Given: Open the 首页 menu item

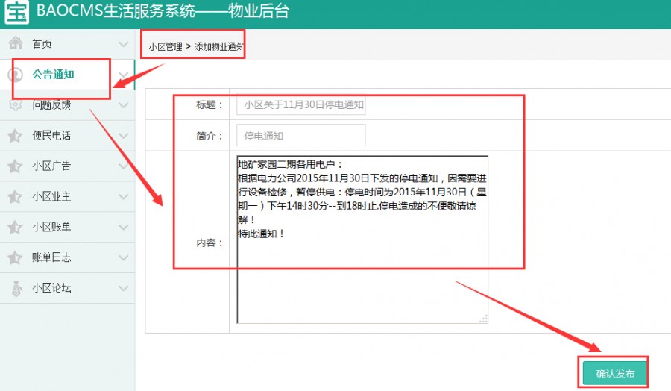Looking at the screenshot, I should tap(67, 44).
